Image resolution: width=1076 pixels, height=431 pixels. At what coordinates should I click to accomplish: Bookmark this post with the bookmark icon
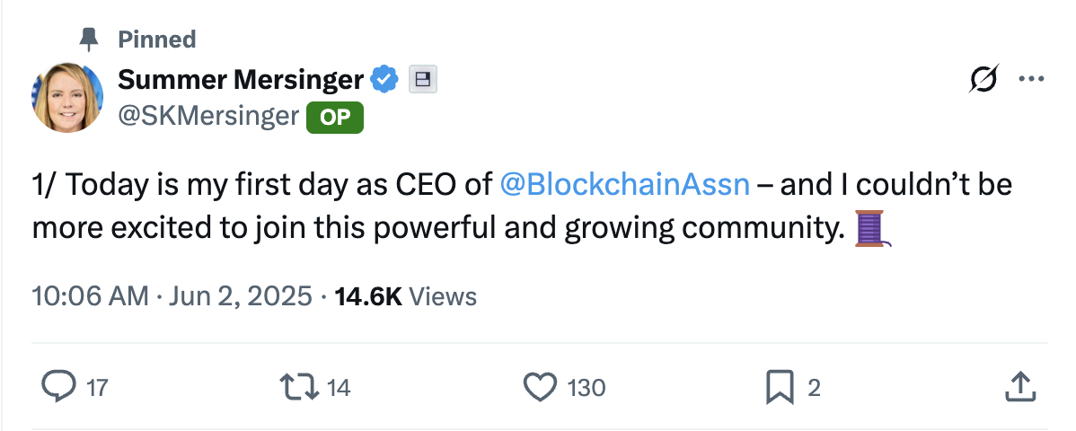[778, 387]
